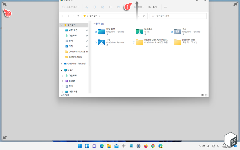The image size is (240, 150).
Task: Open Settings gear on taskbar
Action: click(x=138, y=146)
